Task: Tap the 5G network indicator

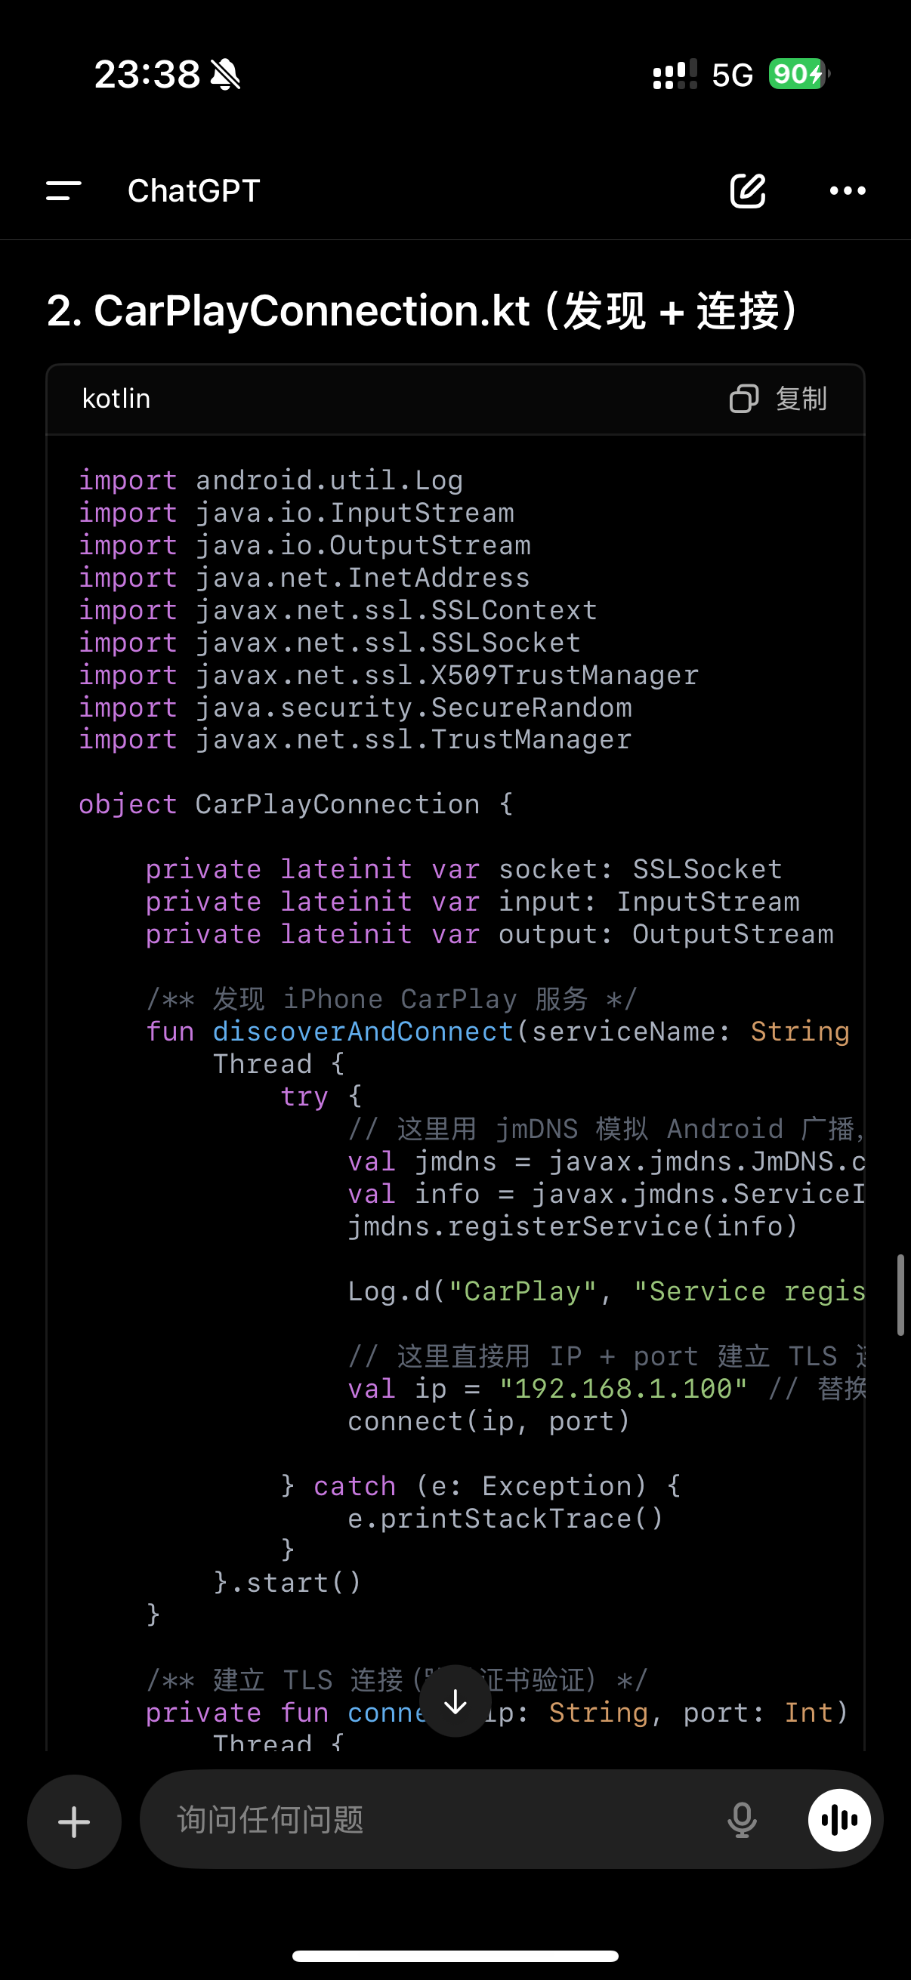Action: tap(731, 75)
